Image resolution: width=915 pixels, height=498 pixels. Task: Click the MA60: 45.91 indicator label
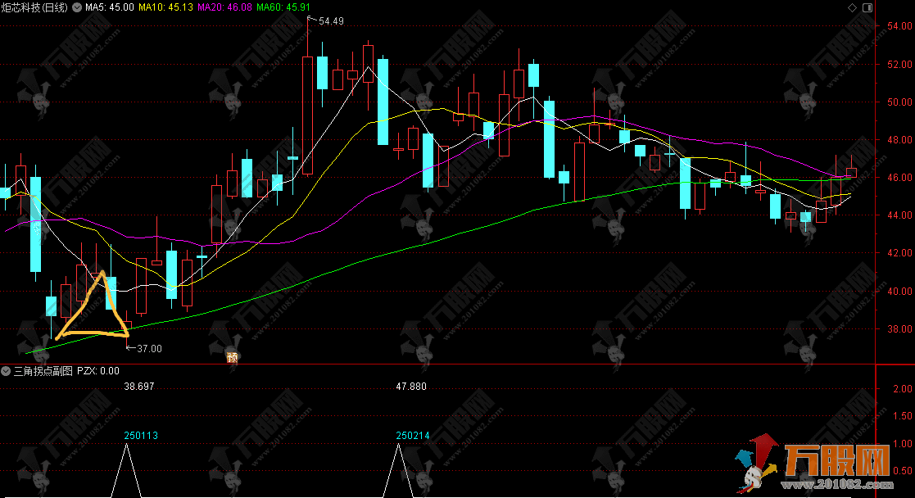pyautogui.click(x=283, y=7)
